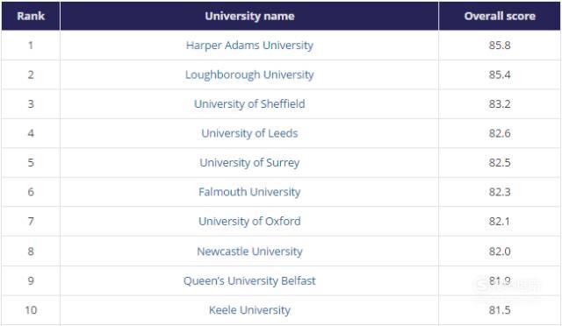
Task: Click the Overall score column header
Action: (x=500, y=16)
